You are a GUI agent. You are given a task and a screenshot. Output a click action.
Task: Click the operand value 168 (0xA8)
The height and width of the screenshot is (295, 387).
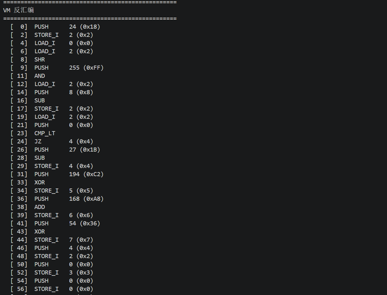click(x=86, y=199)
